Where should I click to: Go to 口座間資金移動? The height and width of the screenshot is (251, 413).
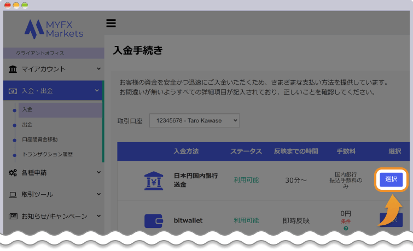[x=40, y=139]
